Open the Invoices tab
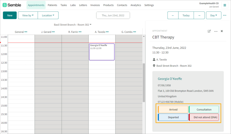This screenshot has width=231, height=134. 95,5
